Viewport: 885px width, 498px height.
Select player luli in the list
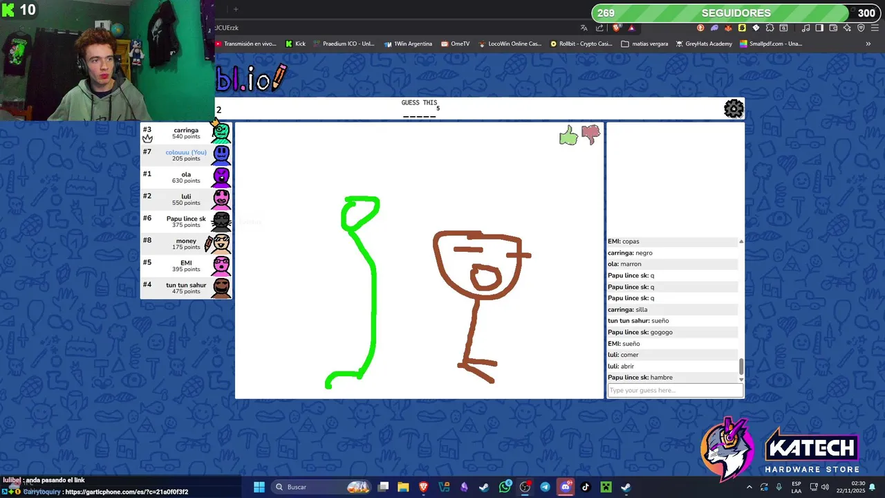[186, 199]
